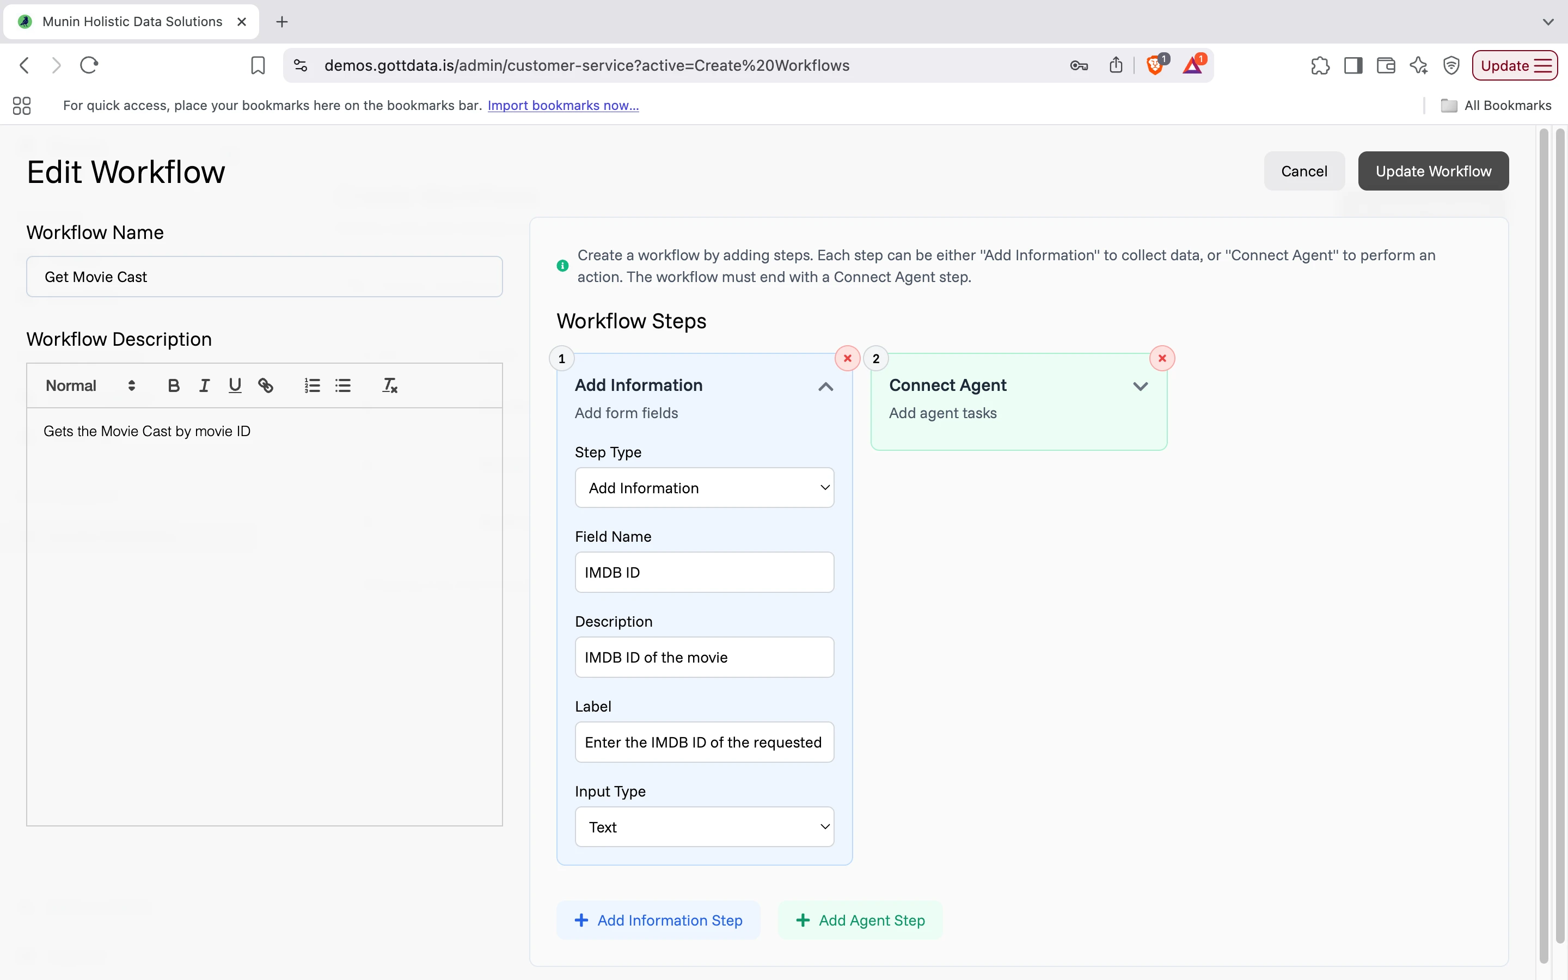Remove the Connect Agent step
1568x980 pixels.
(1161, 358)
